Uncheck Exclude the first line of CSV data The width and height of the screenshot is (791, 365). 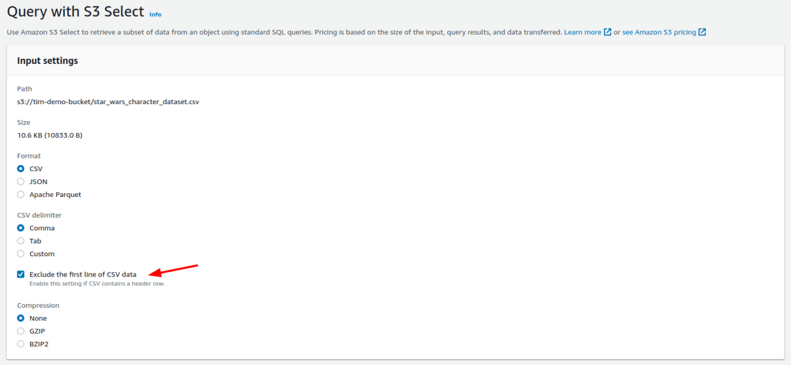20,273
